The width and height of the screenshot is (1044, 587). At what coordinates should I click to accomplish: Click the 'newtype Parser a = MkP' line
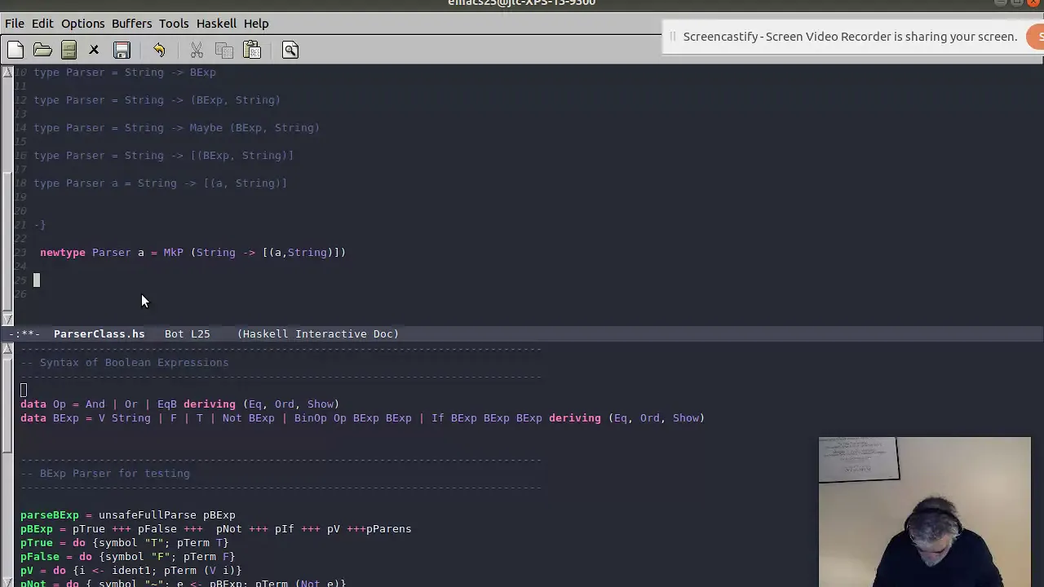(x=193, y=253)
